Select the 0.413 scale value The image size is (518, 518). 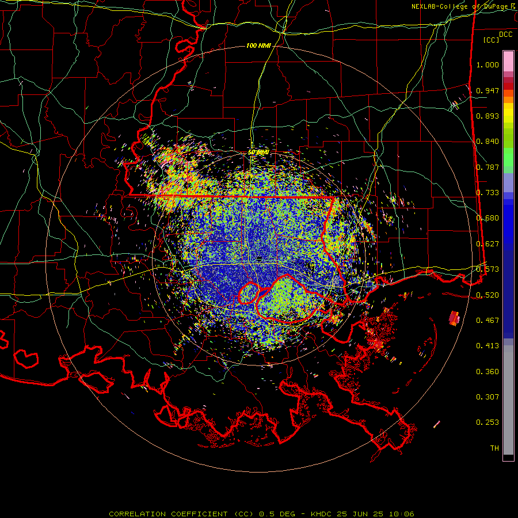(x=487, y=345)
